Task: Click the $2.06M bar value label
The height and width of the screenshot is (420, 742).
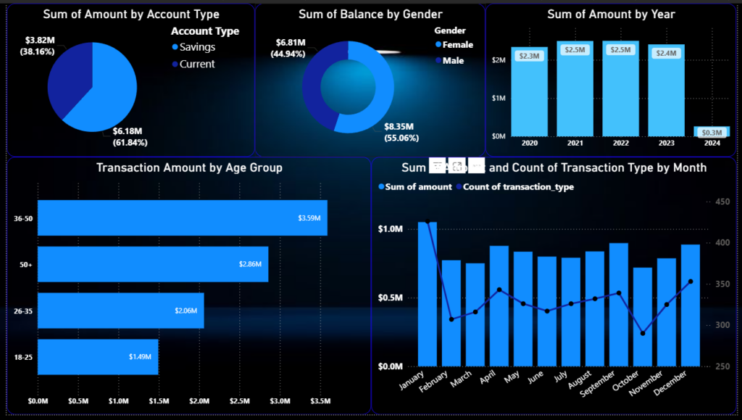Action: [x=185, y=310]
